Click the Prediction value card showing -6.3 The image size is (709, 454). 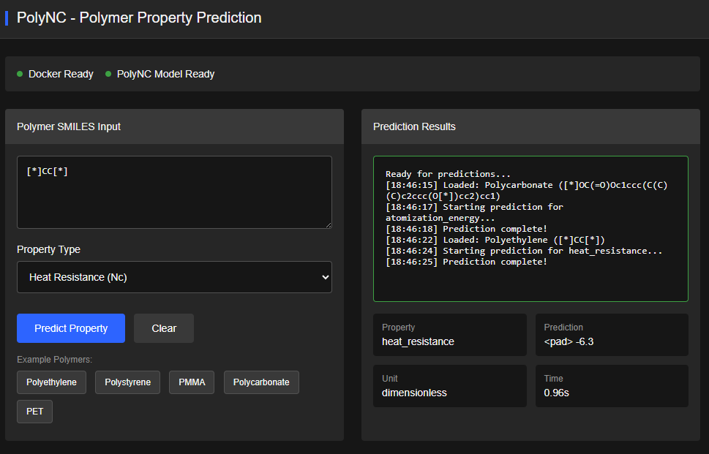[x=612, y=335]
